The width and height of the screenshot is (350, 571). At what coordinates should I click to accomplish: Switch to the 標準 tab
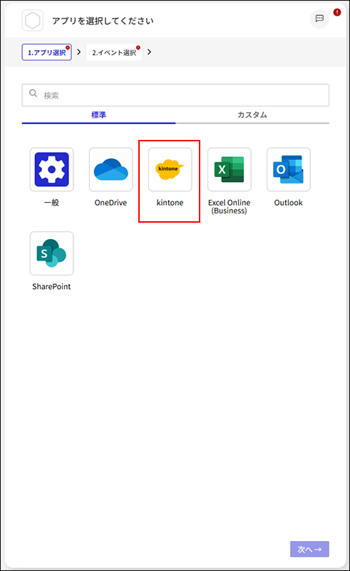98,115
